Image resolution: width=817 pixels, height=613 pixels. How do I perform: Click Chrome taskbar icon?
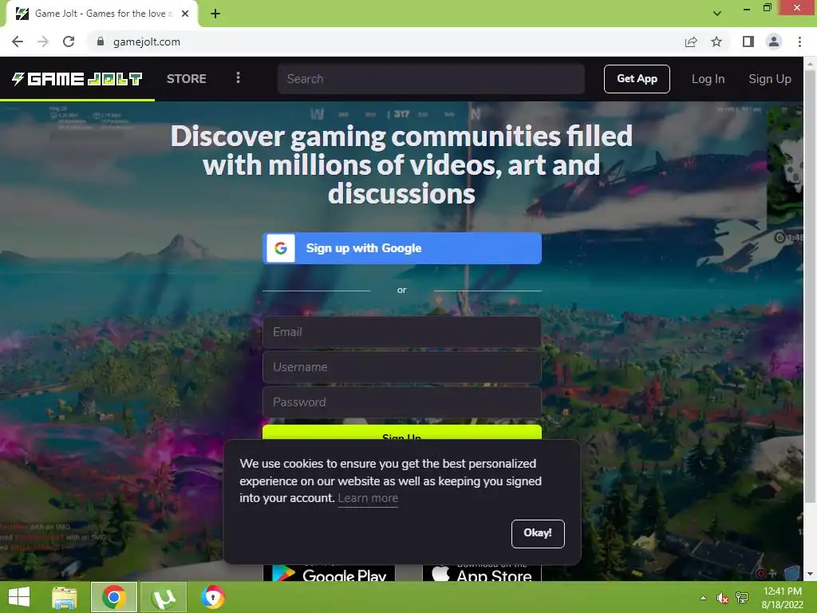(x=113, y=597)
